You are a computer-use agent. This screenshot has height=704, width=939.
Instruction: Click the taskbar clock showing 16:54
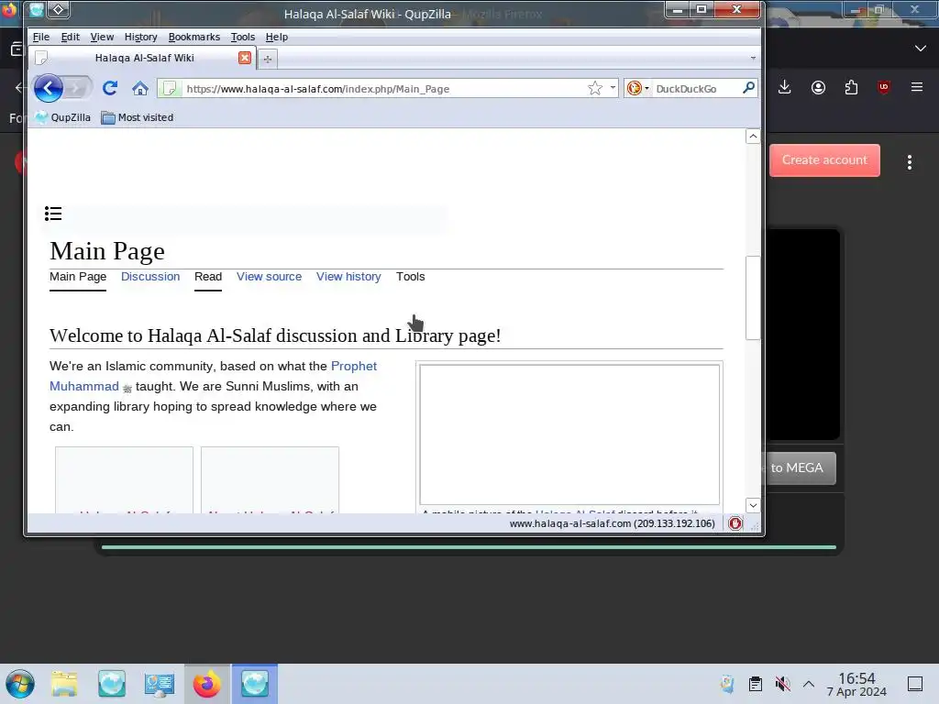tap(856, 684)
